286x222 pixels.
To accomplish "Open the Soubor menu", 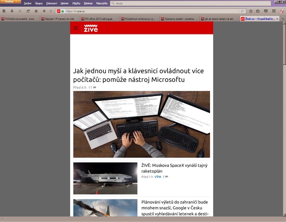I will [28, 3].
